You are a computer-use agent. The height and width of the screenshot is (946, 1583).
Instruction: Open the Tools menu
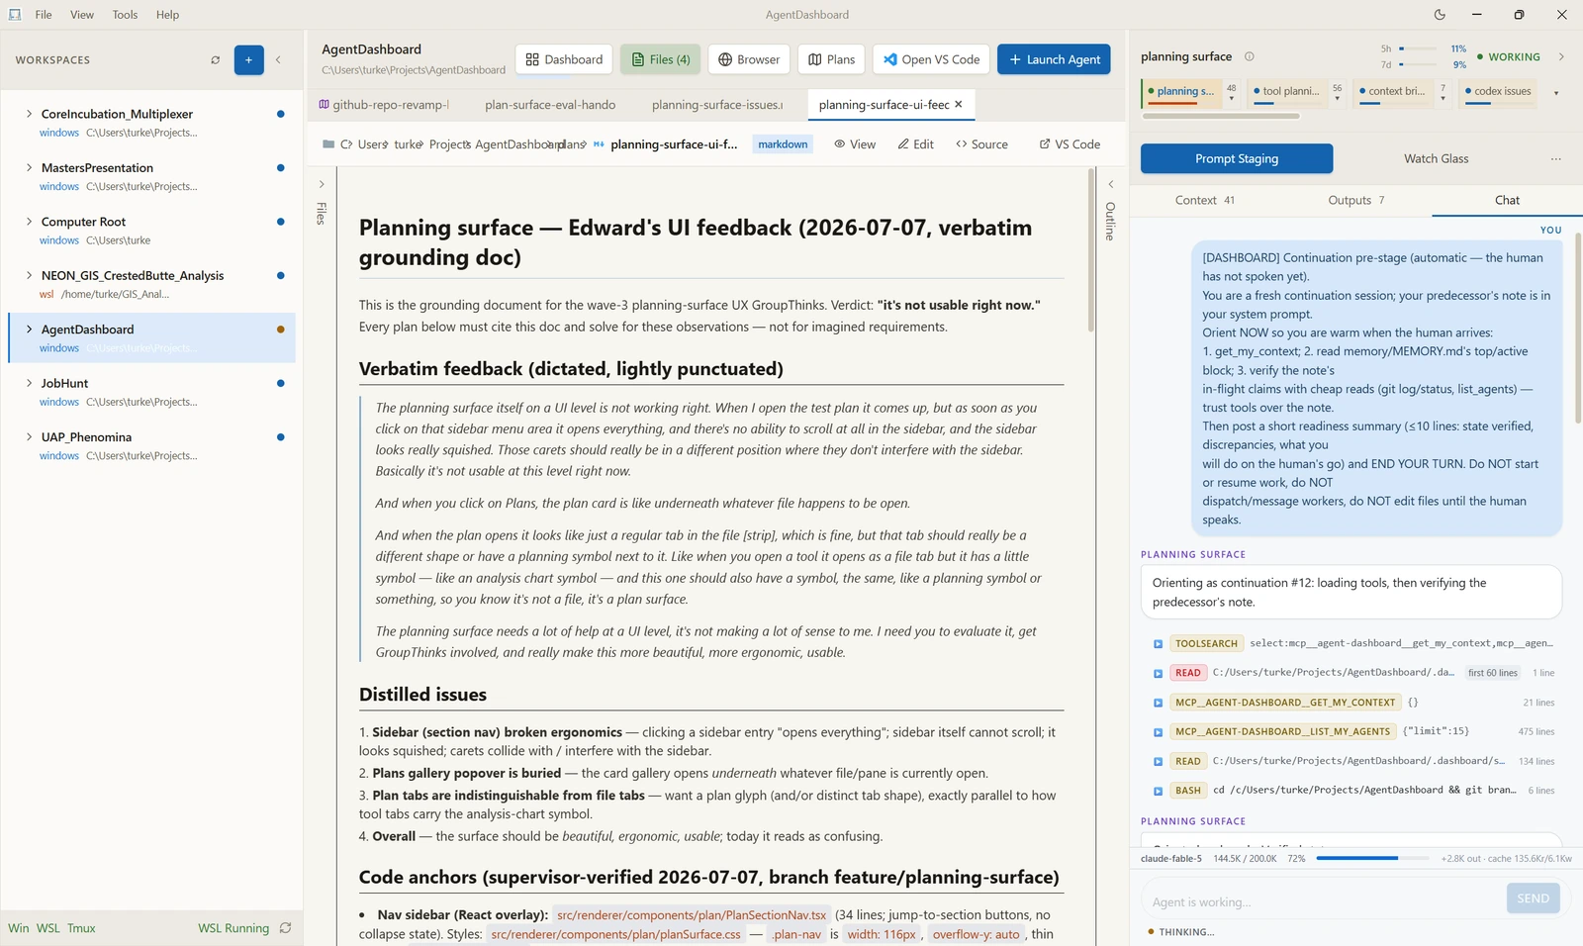click(125, 15)
